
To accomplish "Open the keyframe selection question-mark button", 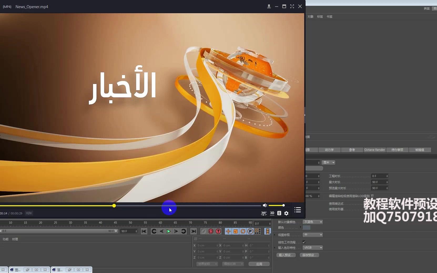I will (x=218, y=231).
